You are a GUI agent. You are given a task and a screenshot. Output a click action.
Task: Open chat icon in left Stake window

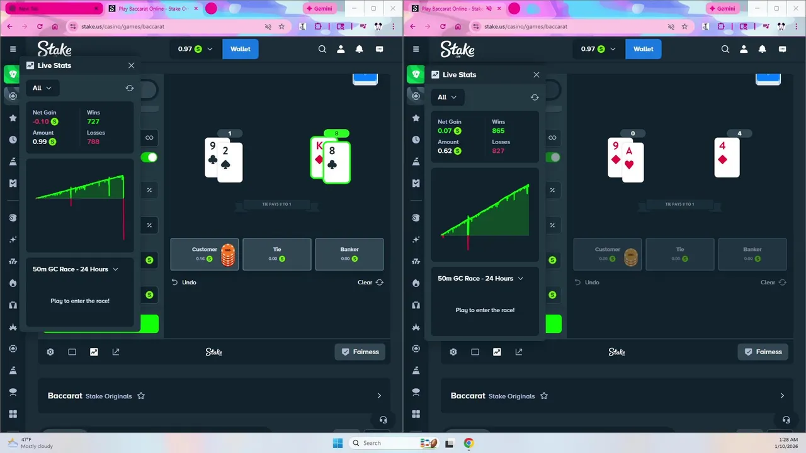pos(380,49)
